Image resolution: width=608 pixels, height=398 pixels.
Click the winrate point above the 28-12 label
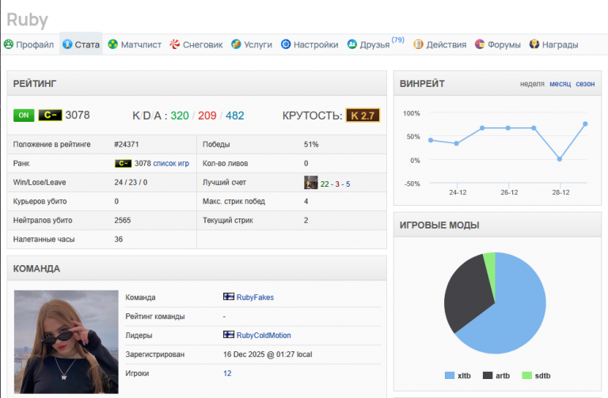(560, 159)
